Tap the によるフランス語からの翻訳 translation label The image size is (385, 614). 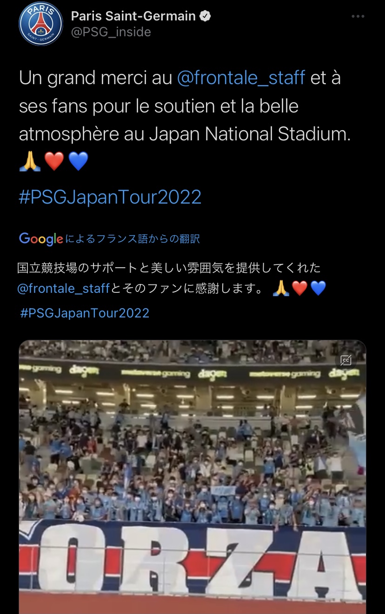133,239
